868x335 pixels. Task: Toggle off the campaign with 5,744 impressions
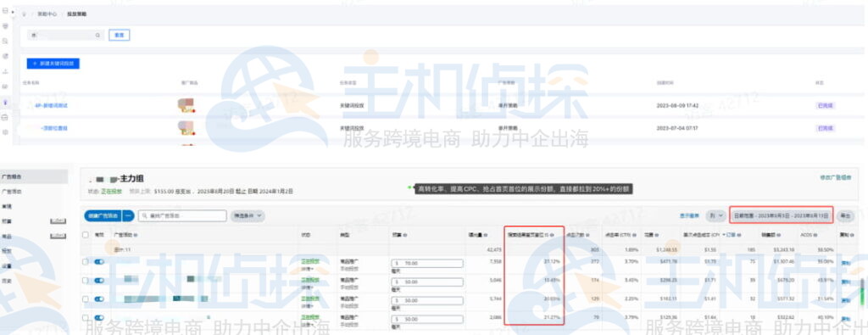point(99,299)
